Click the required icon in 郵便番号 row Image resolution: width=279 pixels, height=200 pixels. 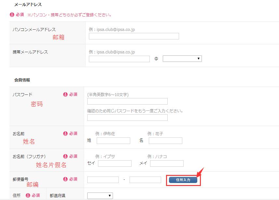pos(65,179)
